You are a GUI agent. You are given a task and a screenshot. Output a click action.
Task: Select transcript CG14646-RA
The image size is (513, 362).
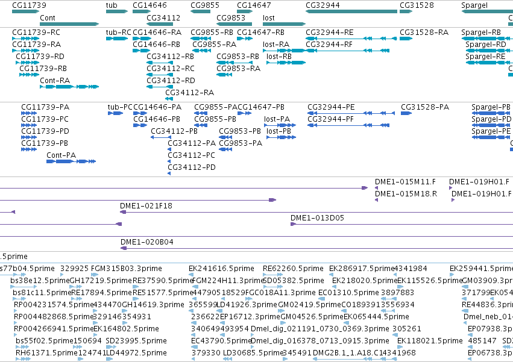point(157,33)
